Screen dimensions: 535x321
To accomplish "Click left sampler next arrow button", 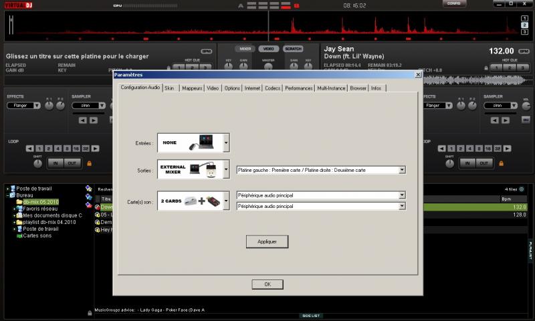I will 94,120.
